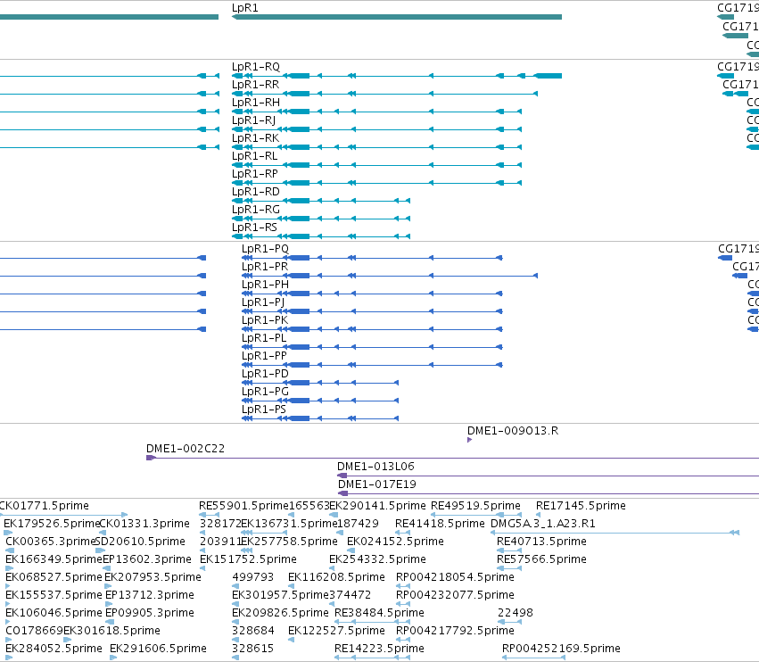This screenshot has width=759, height=662.
Task: Click transcript label LpR1-RH
Action: click(x=256, y=103)
